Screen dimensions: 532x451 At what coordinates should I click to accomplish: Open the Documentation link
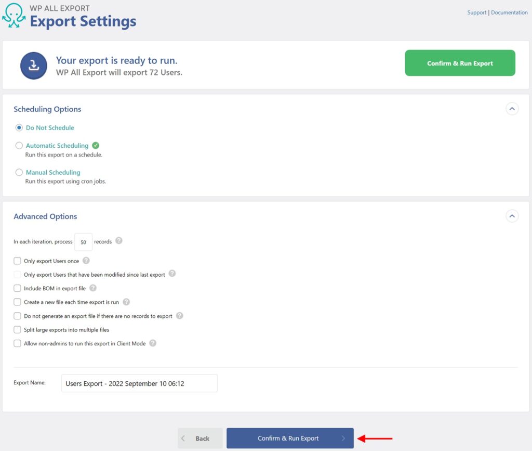509,12
